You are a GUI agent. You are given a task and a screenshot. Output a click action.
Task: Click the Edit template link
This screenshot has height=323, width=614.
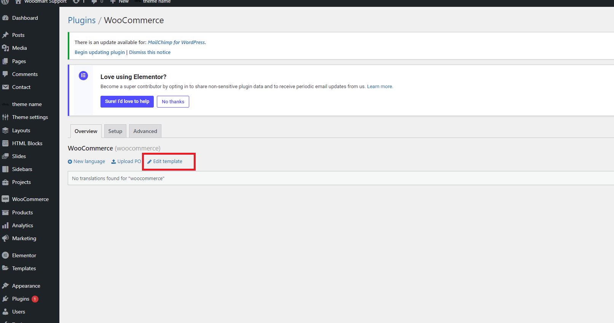165,161
